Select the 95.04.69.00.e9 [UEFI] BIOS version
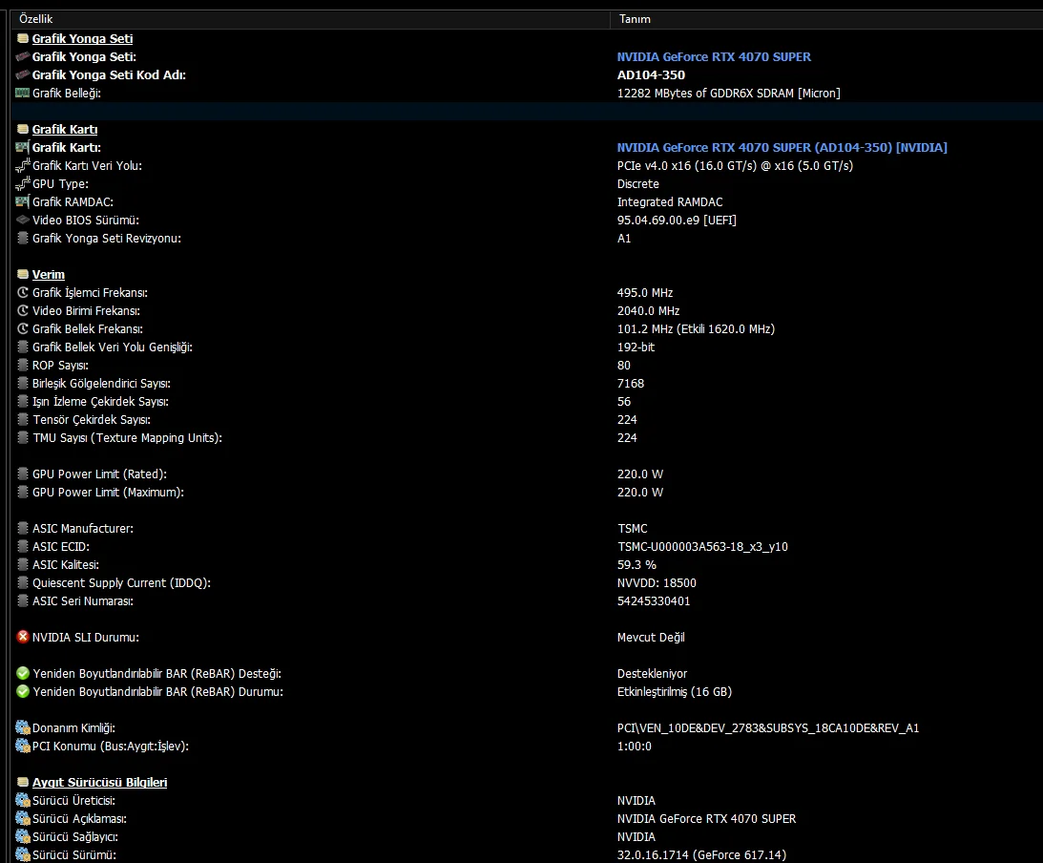 (677, 221)
